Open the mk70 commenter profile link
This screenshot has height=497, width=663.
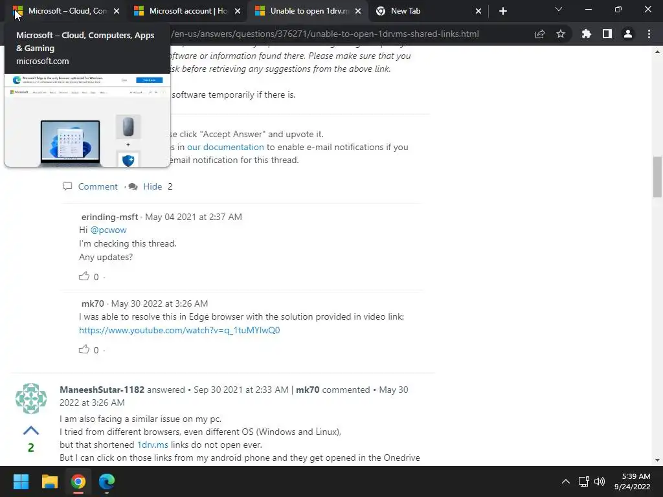pos(93,304)
